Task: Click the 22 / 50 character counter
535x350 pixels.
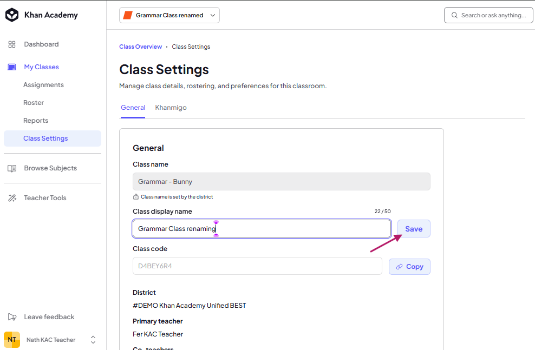Action: (x=382, y=212)
